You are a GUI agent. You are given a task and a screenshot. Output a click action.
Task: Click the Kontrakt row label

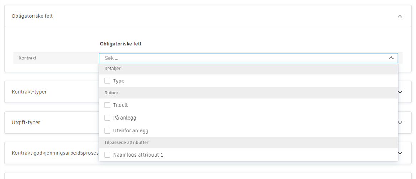pyautogui.click(x=28, y=58)
